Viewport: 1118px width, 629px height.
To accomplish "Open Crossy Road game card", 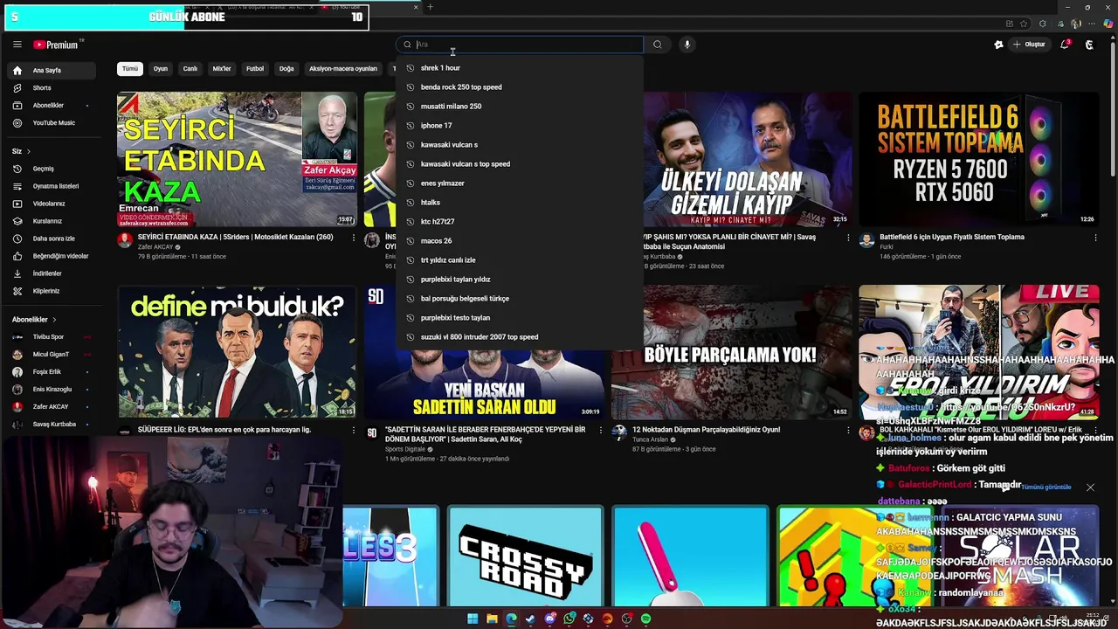I will pos(525,556).
